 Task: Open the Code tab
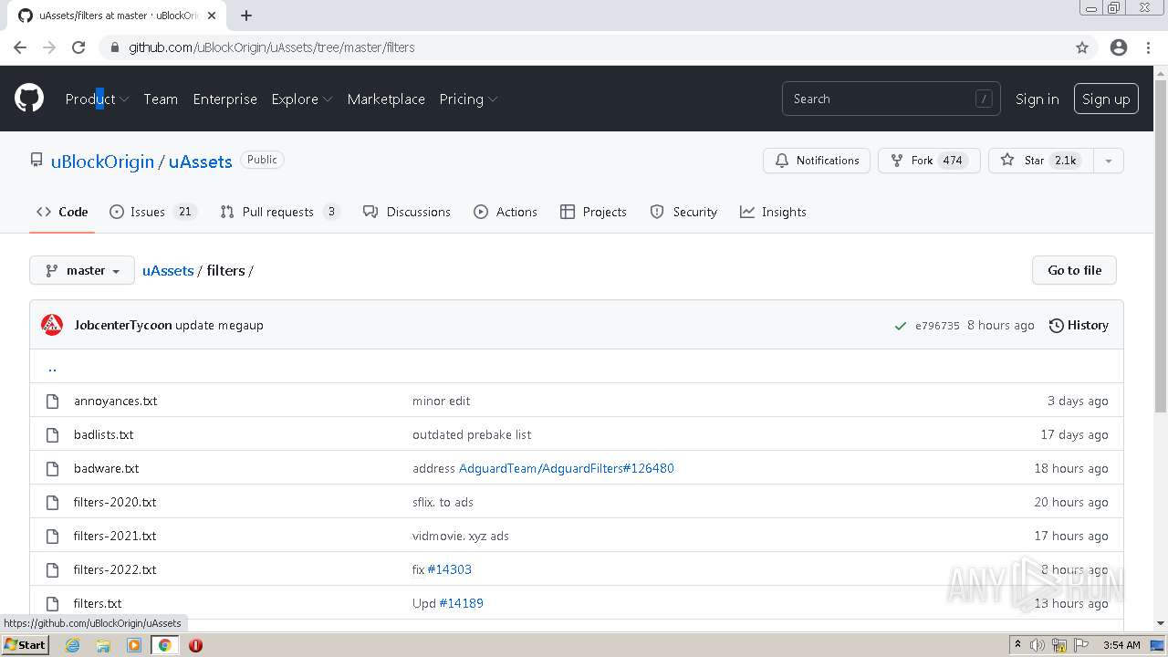pos(62,212)
